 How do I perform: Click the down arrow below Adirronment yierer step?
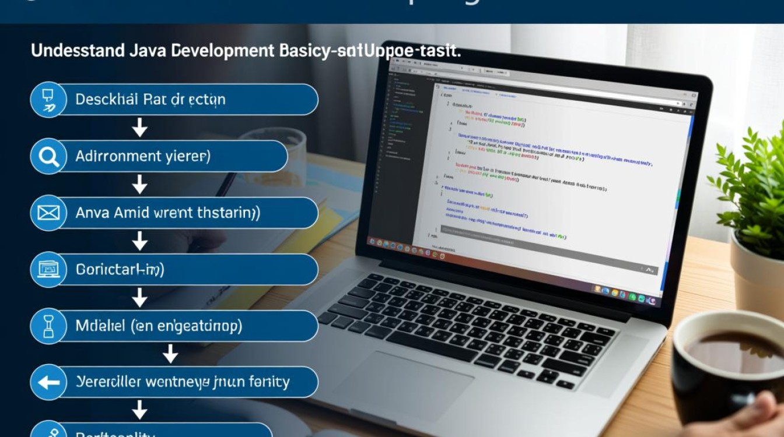139,185
